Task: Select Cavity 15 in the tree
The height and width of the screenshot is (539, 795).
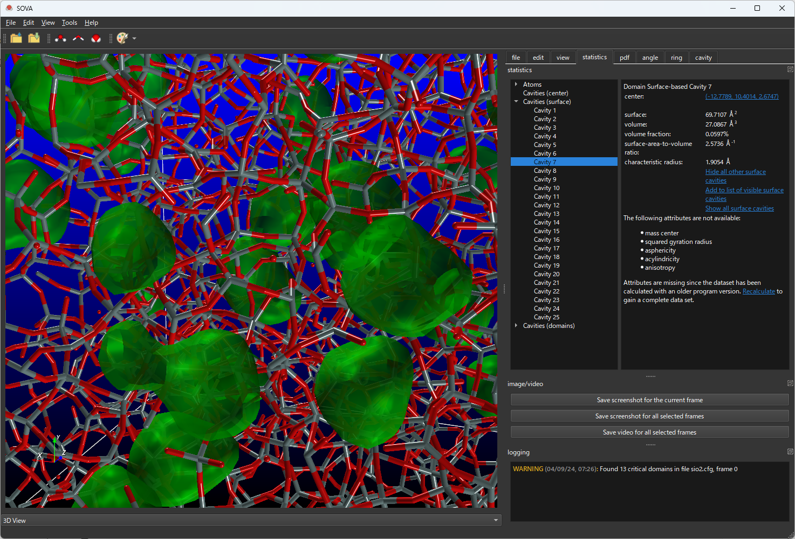Action: pyautogui.click(x=546, y=231)
